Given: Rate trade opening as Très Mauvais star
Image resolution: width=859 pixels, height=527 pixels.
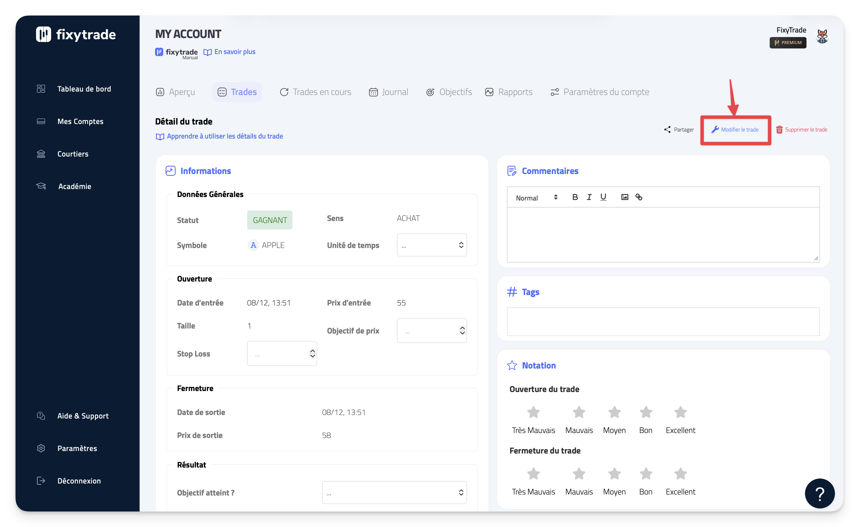Looking at the screenshot, I should click(x=533, y=412).
